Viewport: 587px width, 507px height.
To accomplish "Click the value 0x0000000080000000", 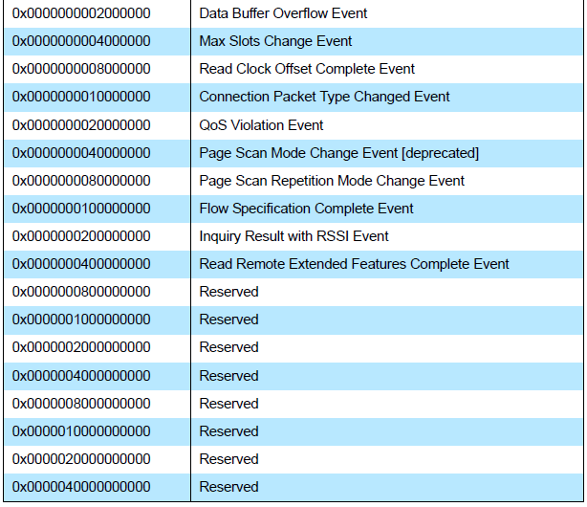I will (81, 181).
